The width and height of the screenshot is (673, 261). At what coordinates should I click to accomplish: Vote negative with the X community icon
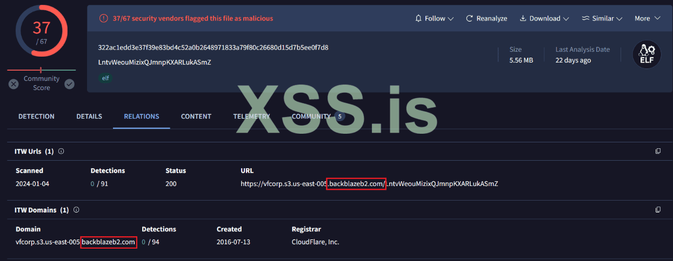pos(14,84)
